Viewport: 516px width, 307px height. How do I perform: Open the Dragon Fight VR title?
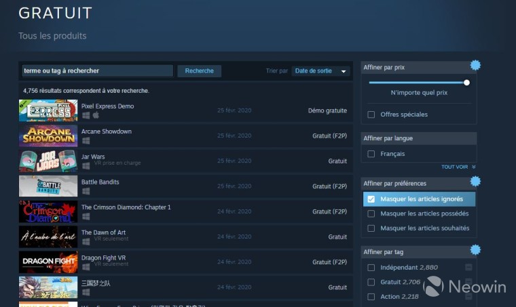[x=103, y=258]
